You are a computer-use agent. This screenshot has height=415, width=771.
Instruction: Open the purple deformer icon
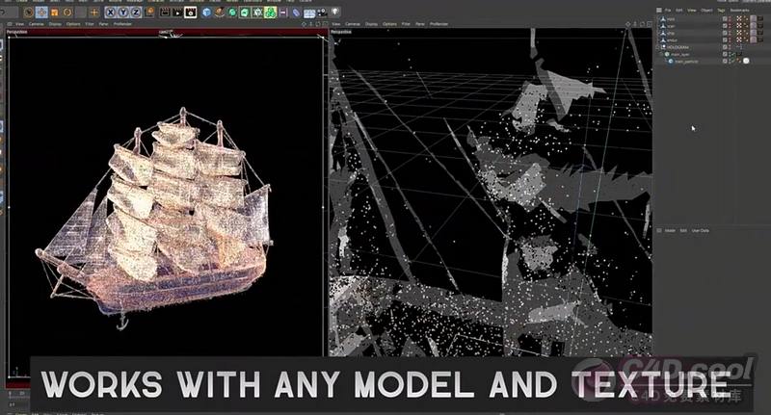(x=283, y=12)
